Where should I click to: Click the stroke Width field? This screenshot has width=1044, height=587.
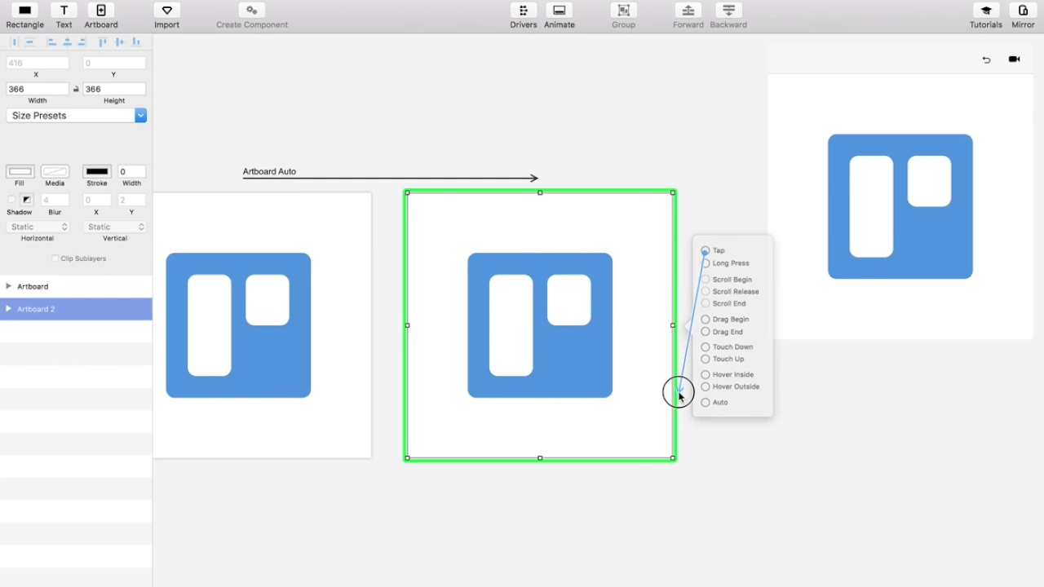(x=132, y=171)
